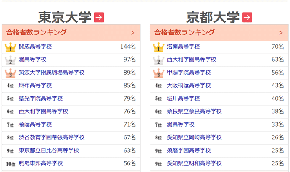Open 聖光学院高等学校 link
The image size is (290, 172).
[41, 98]
